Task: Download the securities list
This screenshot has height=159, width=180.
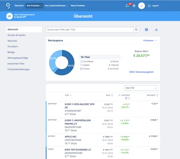Action: click(156, 30)
